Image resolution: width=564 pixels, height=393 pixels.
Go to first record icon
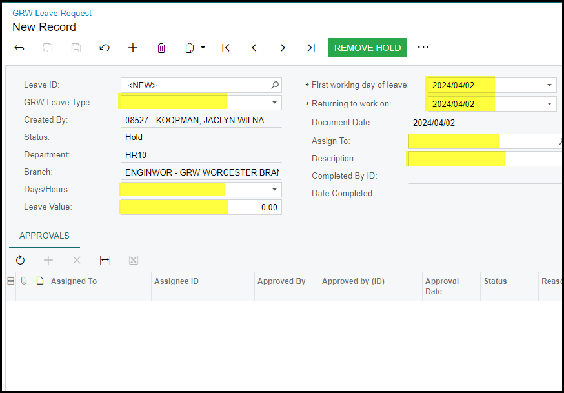(x=226, y=48)
